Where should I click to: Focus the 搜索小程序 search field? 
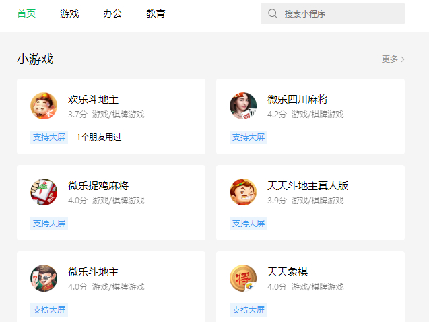pos(333,13)
